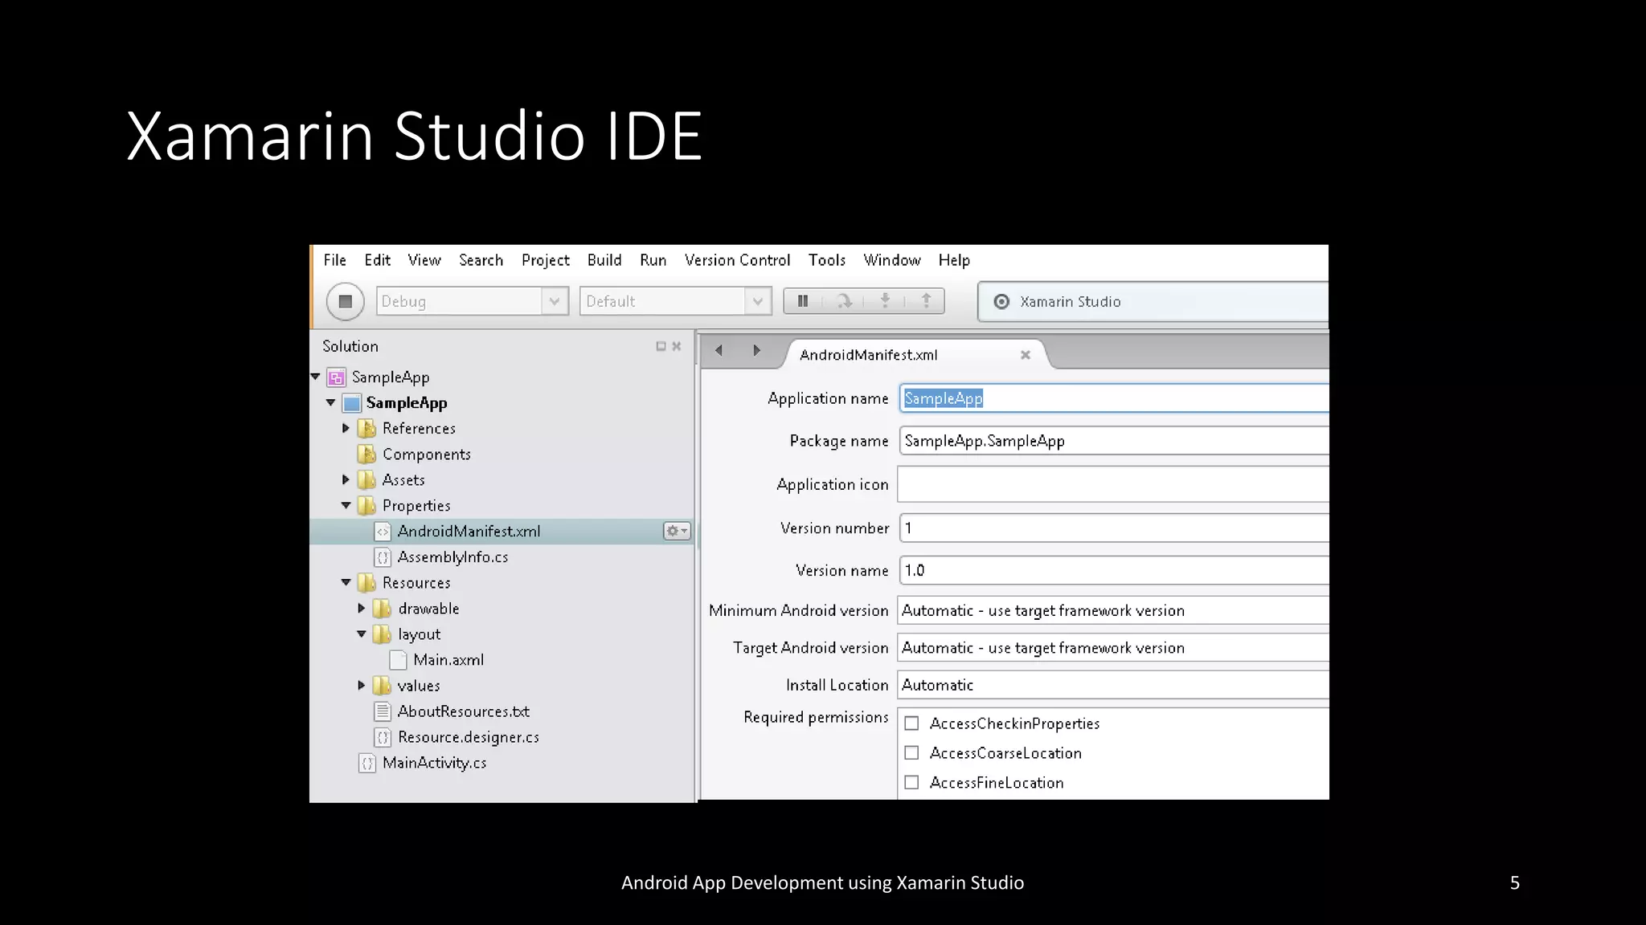
Task: Select the AndroidManifest.xml document tab
Action: (915, 354)
